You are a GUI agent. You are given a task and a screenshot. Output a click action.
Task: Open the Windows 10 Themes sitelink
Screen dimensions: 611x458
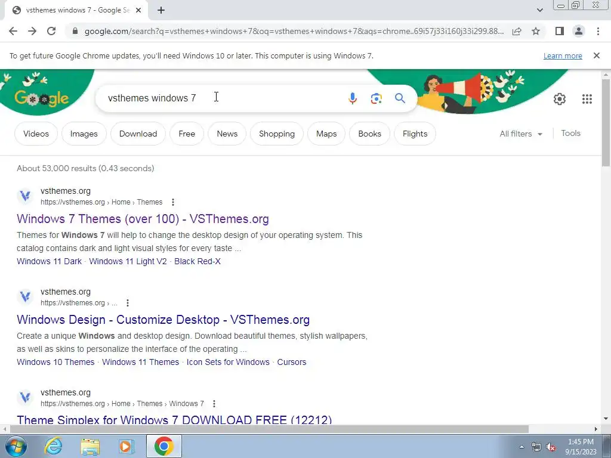55,362
